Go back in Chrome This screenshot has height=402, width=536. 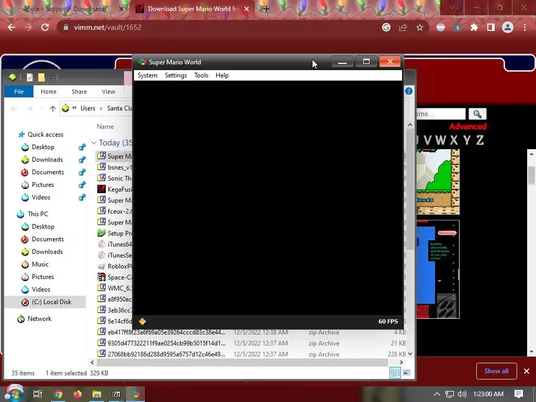12,27
